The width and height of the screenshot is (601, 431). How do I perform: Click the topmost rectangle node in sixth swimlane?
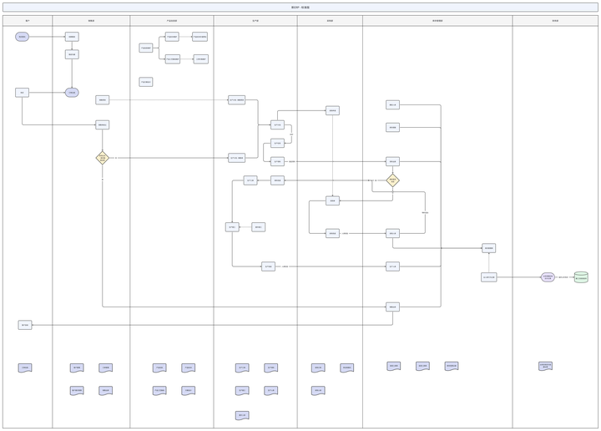point(392,104)
